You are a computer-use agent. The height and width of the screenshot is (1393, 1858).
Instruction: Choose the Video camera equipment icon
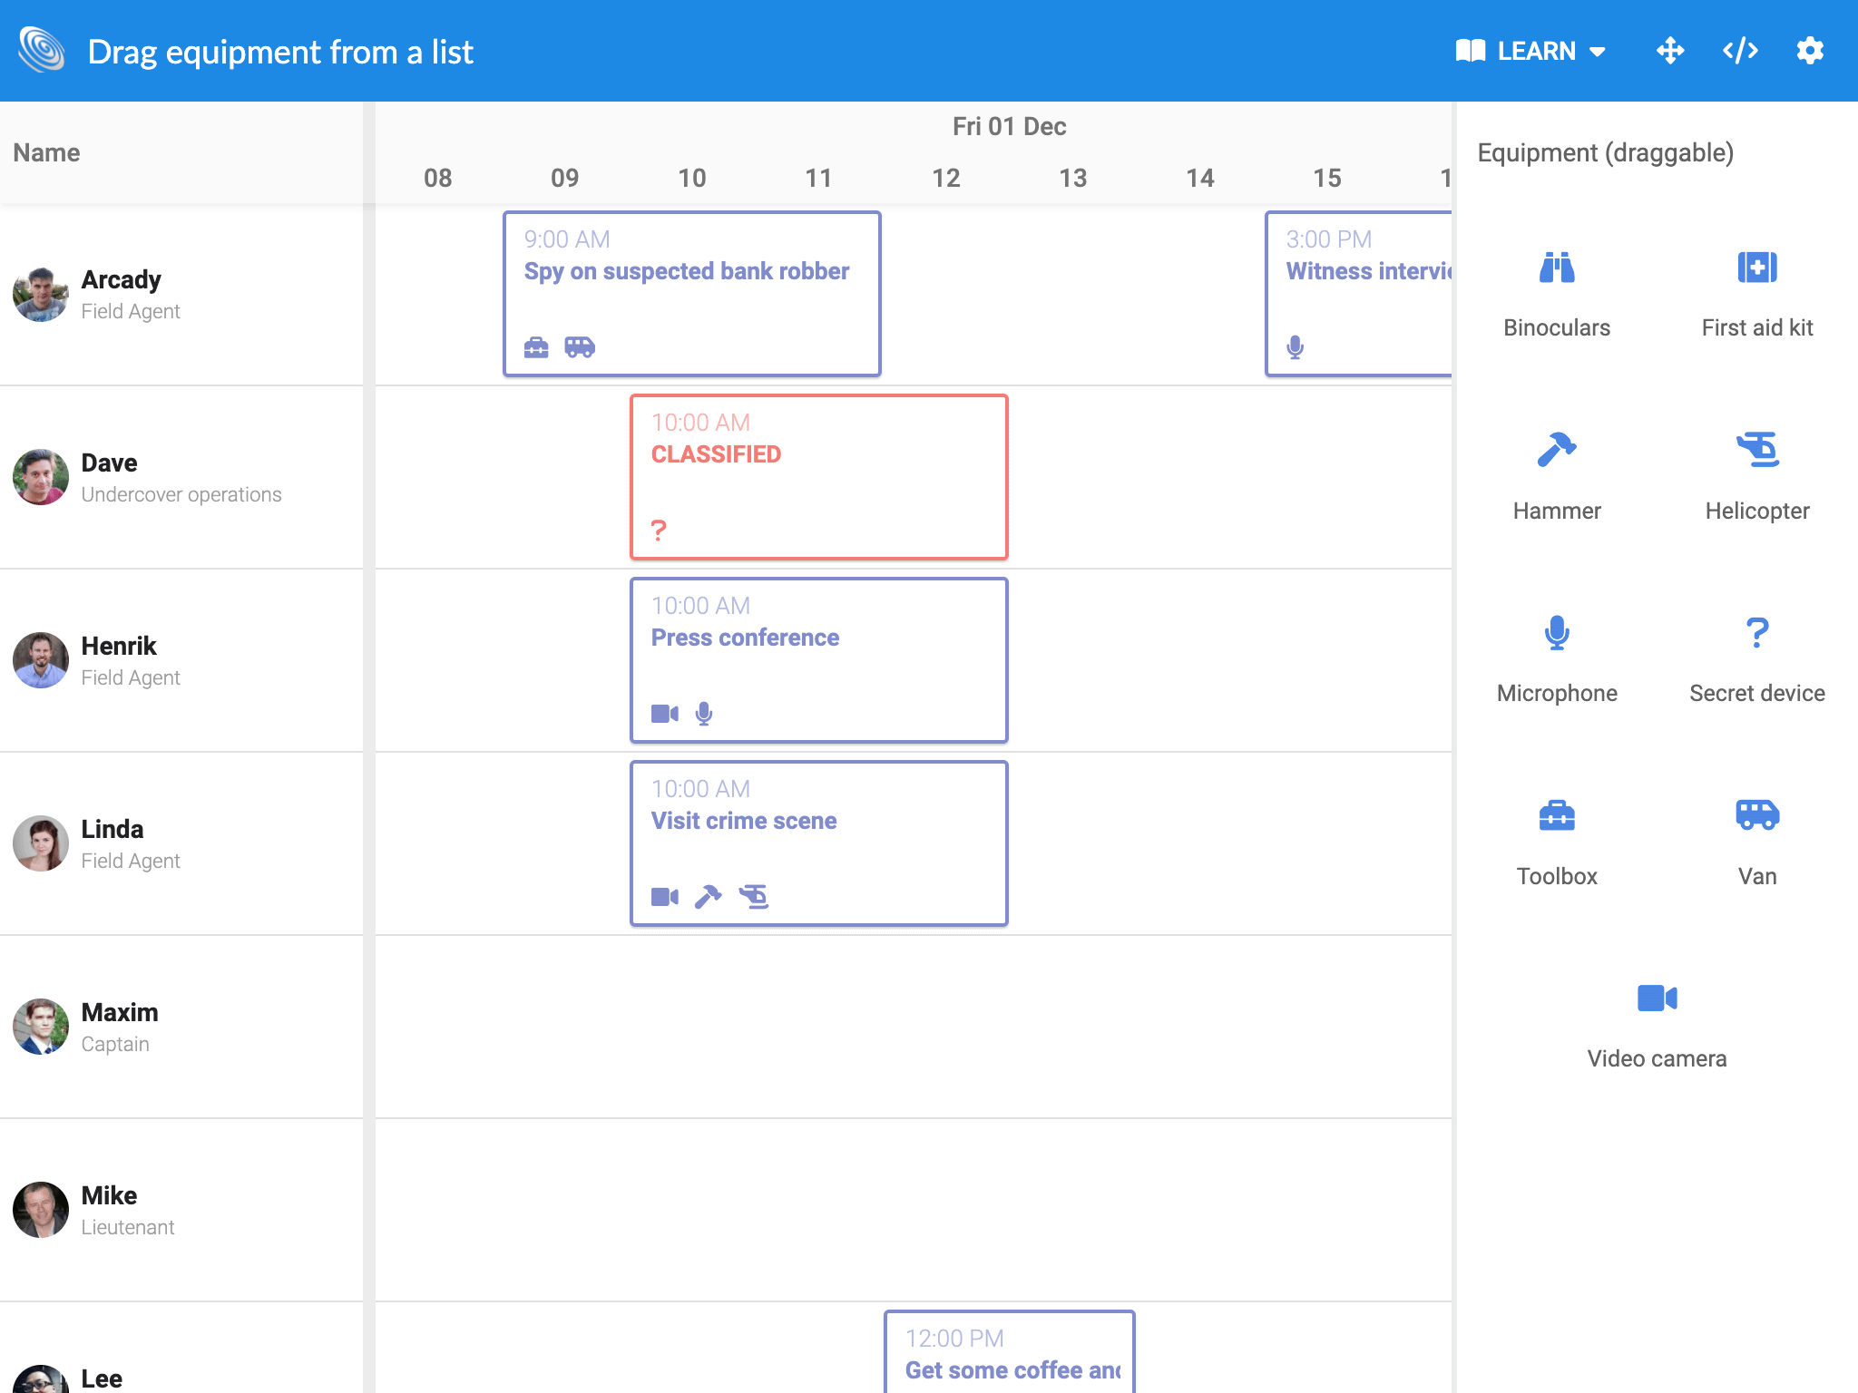1655,998
